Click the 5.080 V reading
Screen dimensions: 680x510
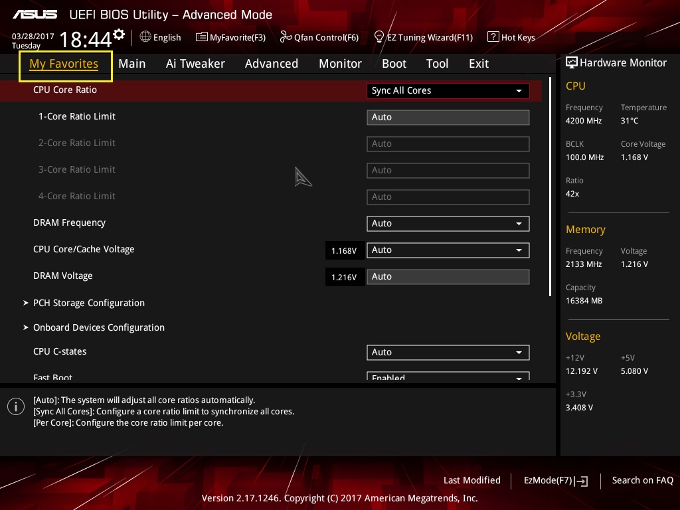point(634,371)
